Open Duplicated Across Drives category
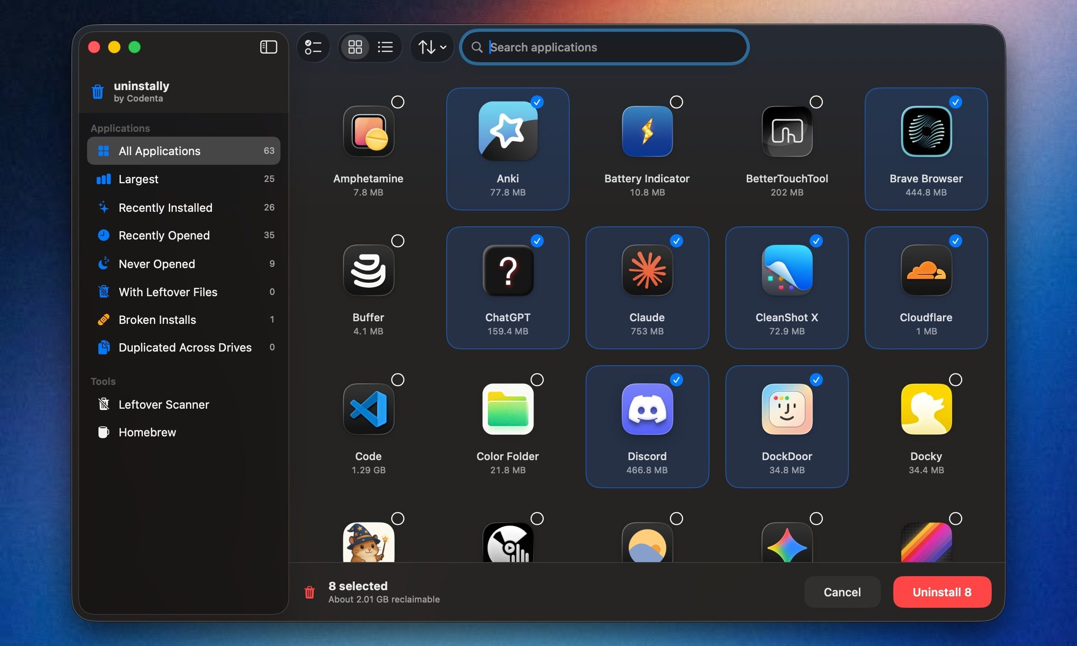This screenshot has width=1077, height=646. [x=184, y=347]
